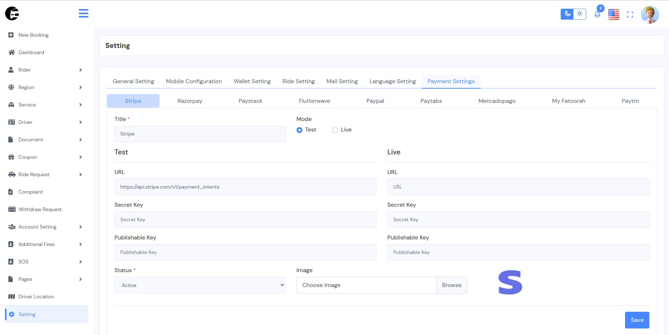The image size is (669, 335).
Task: Click the Save button
Action: click(x=637, y=320)
